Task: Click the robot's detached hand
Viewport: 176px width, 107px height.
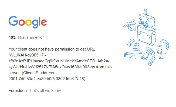Action: pyautogui.click(x=160, y=51)
